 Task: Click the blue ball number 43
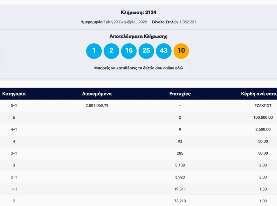click(x=164, y=51)
